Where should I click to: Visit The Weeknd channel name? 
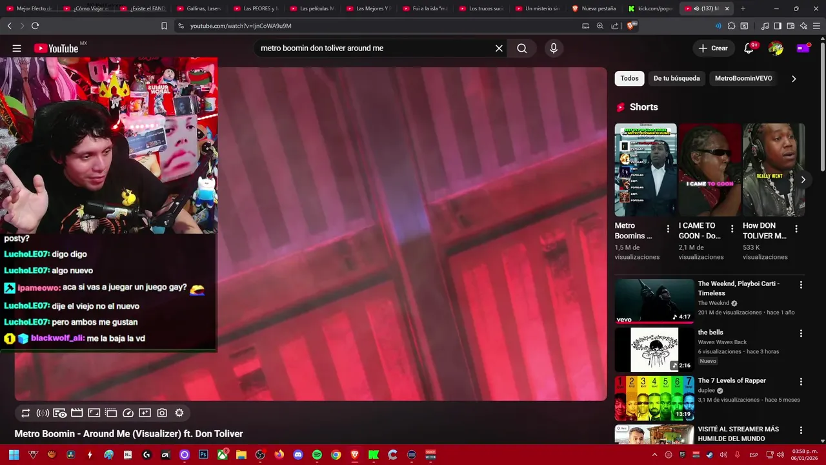click(713, 303)
